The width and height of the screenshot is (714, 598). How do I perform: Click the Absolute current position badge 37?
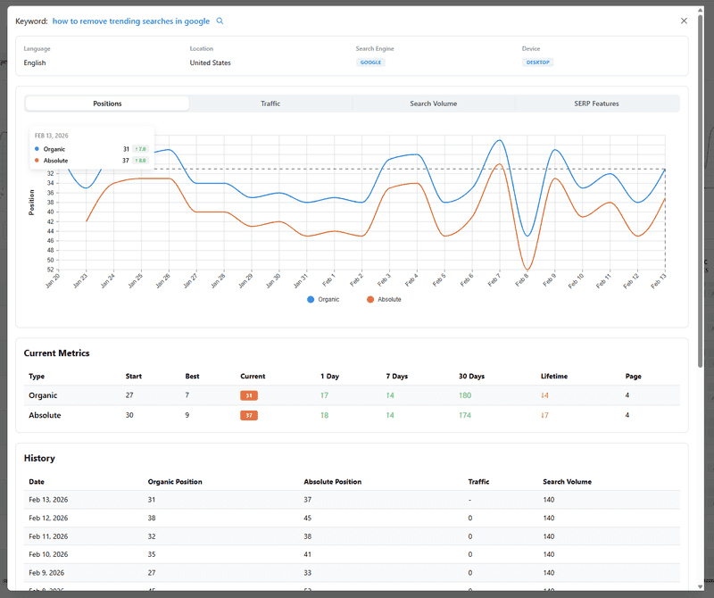(x=249, y=415)
